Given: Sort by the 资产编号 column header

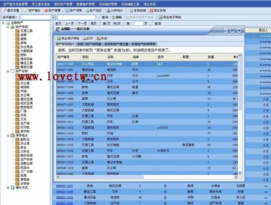Looking at the screenshot, I should tap(69, 57).
